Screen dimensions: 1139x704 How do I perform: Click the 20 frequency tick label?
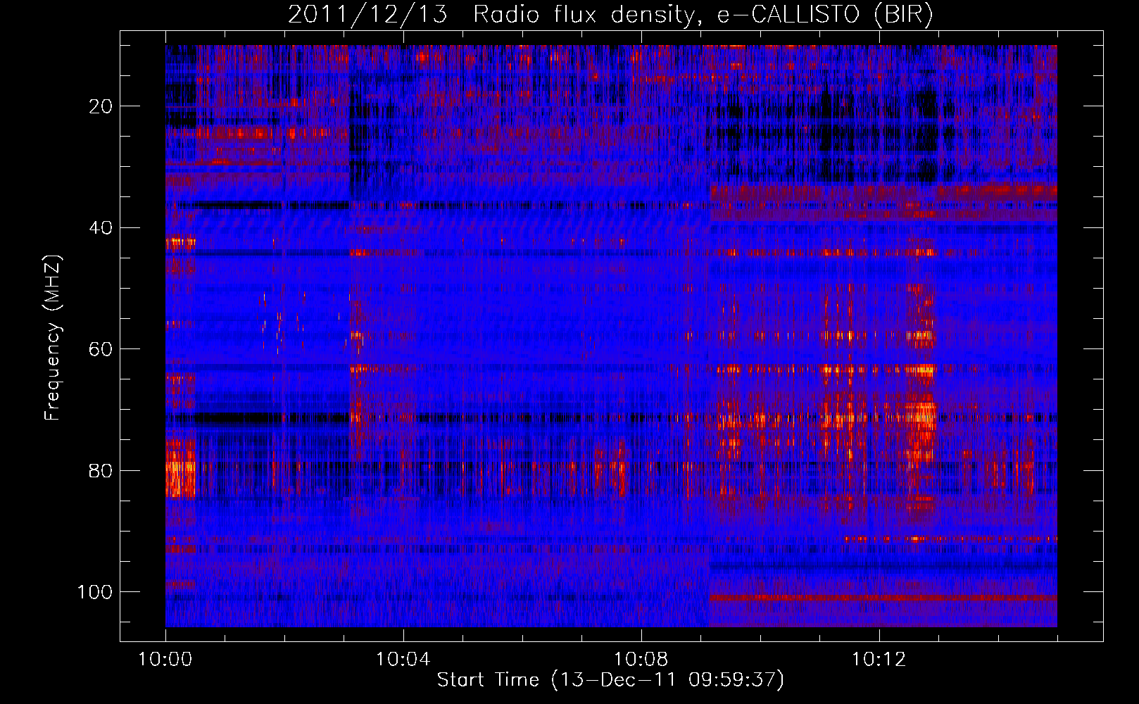pyautogui.click(x=101, y=106)
